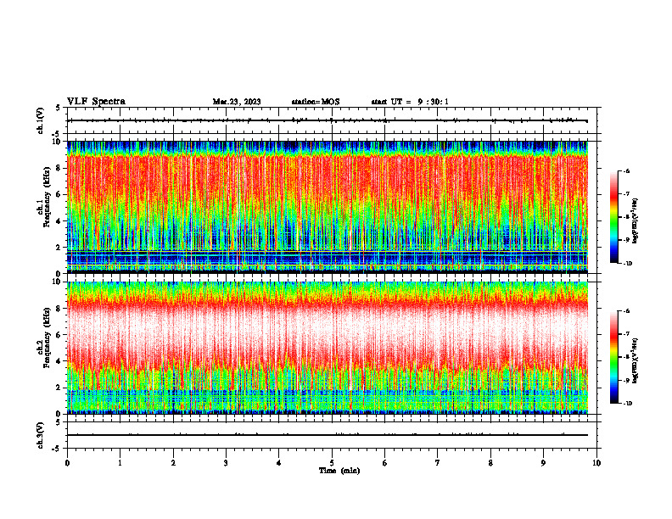This screenshot has height=519, width=672.
Task: Click time axis tick label "6"
Action: tap(385, 463)
